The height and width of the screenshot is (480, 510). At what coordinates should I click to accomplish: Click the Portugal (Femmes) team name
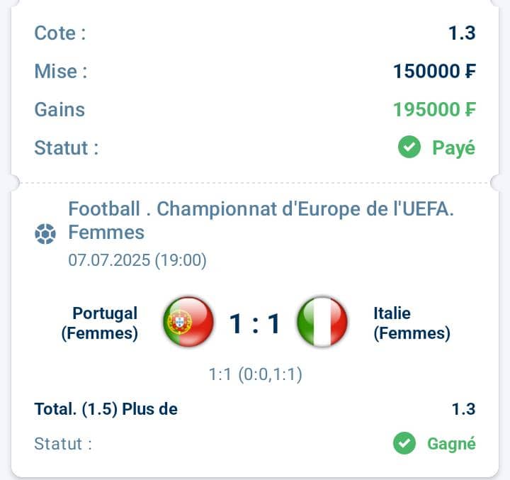pos(100,323)
